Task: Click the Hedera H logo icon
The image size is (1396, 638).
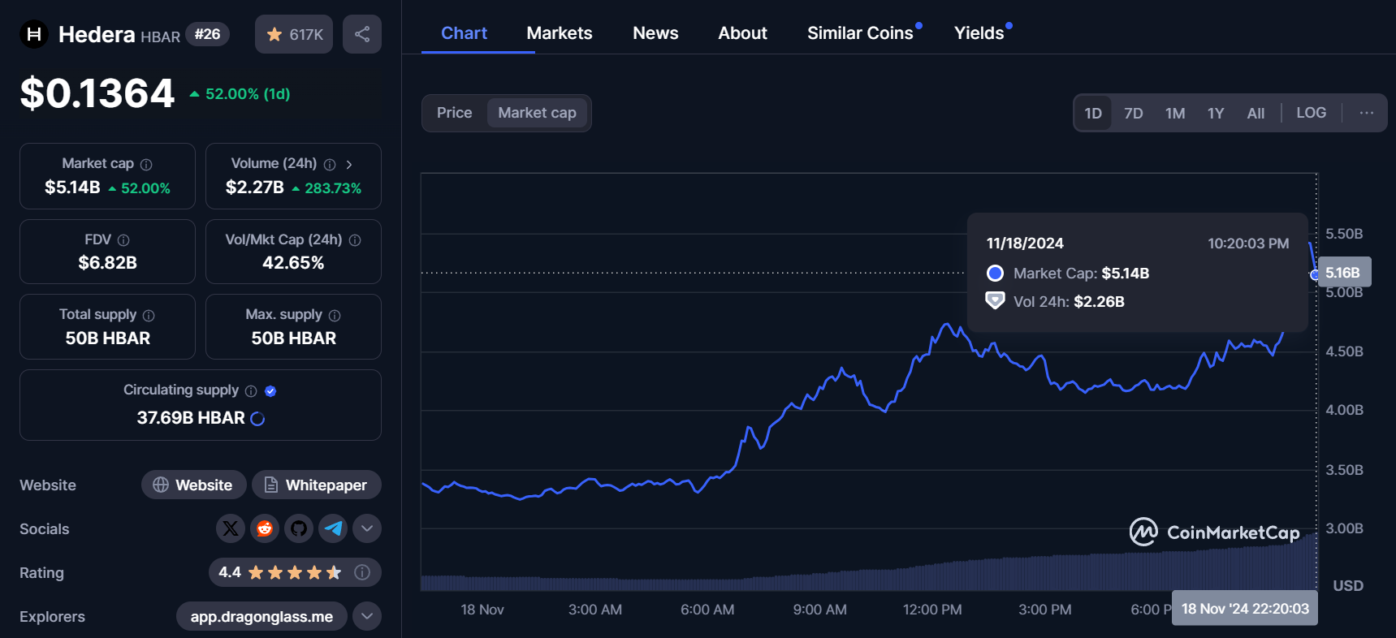Action: pyautogui.click(x=34, y=34)
